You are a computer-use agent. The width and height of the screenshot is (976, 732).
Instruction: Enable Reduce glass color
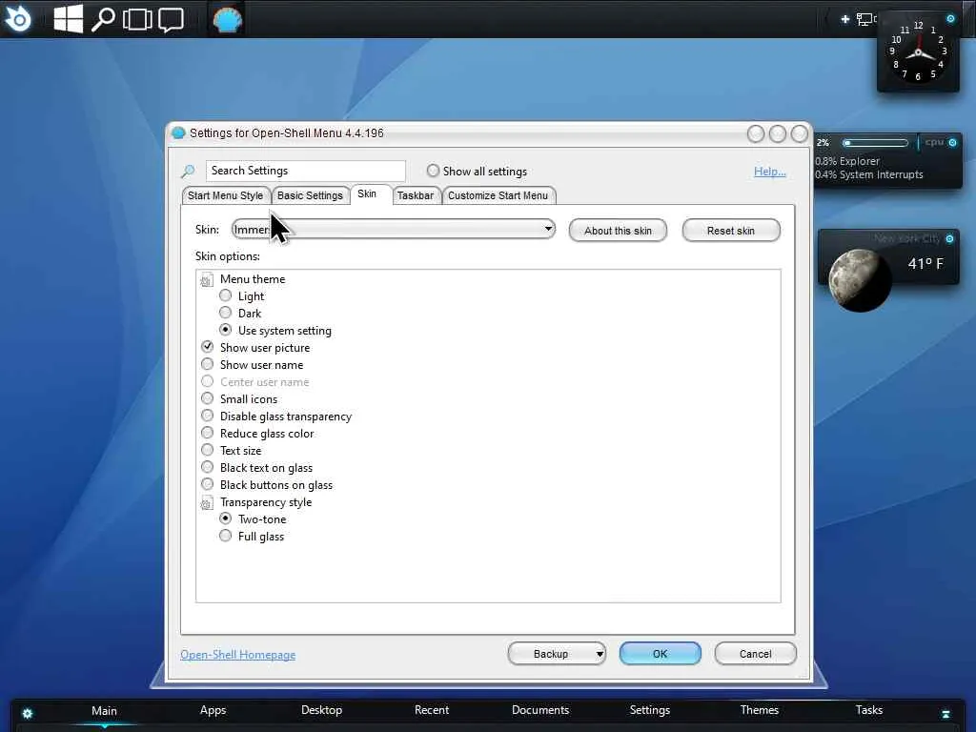pyautogui.click(x=207, y=433)
